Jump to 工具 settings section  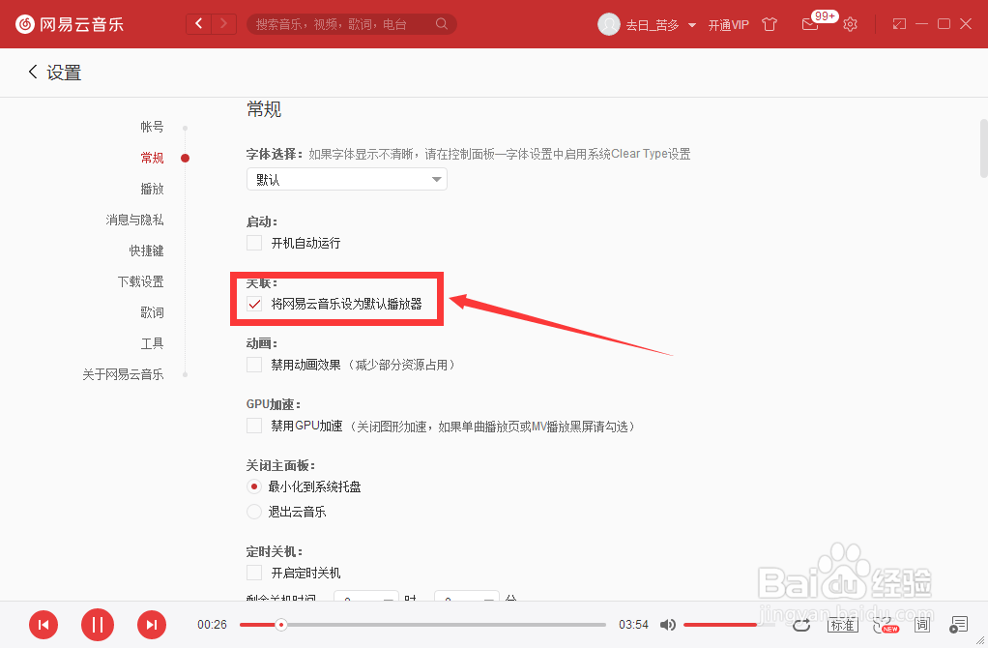pyautogui.click(x=152, y=343)
